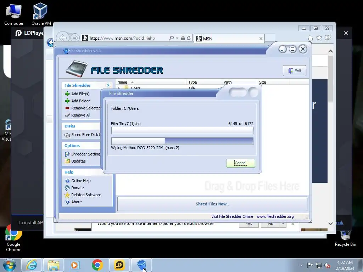Screen dimensions: 363x272
Task: Click the Name column header
Action: pyautogui.click(x=151, y=82)
